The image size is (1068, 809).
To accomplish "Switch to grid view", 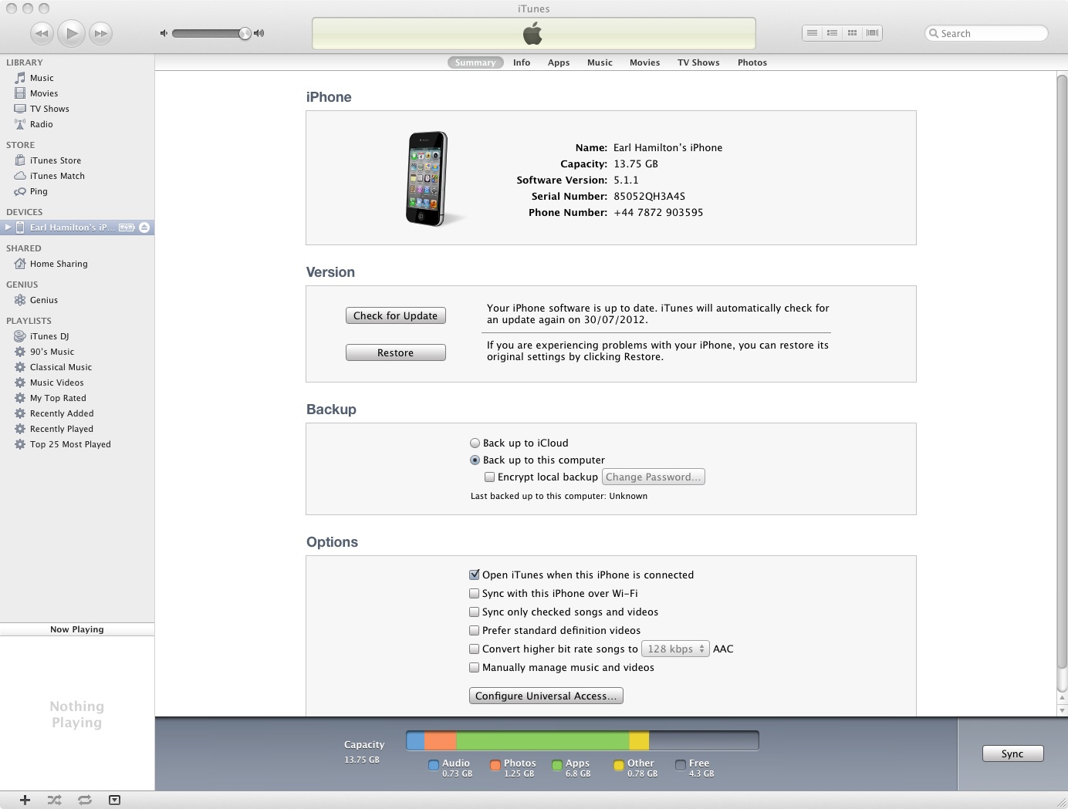I will tap(852, 32).
